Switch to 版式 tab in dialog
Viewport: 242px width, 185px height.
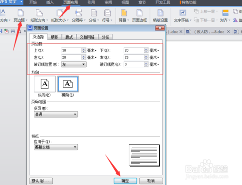[69, 37]
